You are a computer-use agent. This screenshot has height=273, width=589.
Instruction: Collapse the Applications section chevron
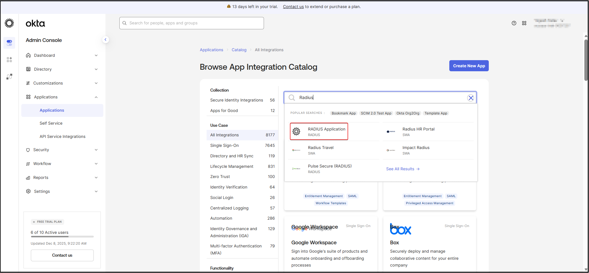[96, 97]
